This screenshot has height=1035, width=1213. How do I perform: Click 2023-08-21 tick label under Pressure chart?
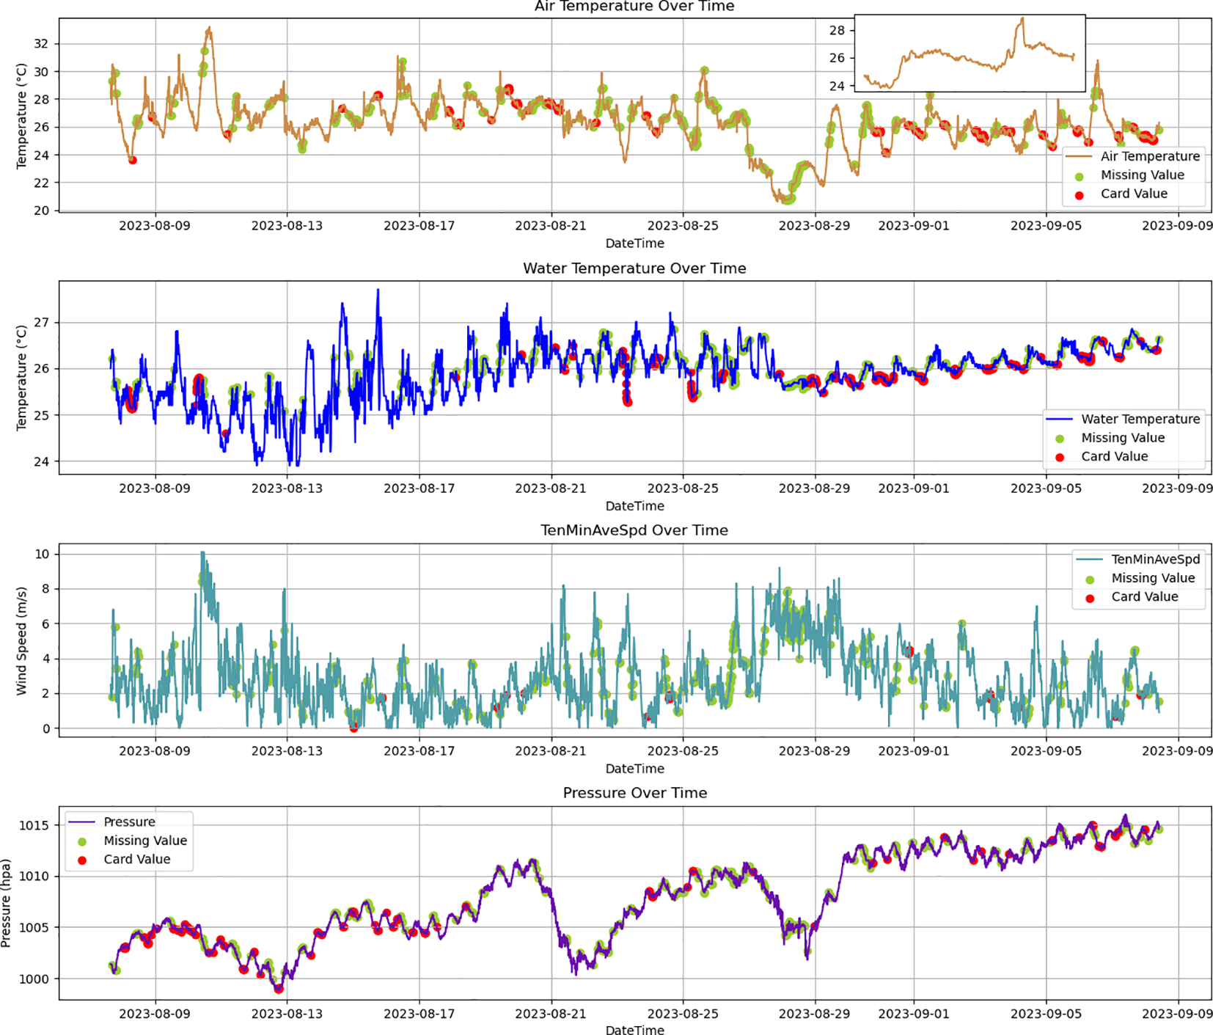[551, 1013]
